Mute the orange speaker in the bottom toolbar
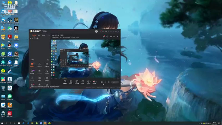Image resolution: width=222 pixels, height=125 pixels. (94, 82)
